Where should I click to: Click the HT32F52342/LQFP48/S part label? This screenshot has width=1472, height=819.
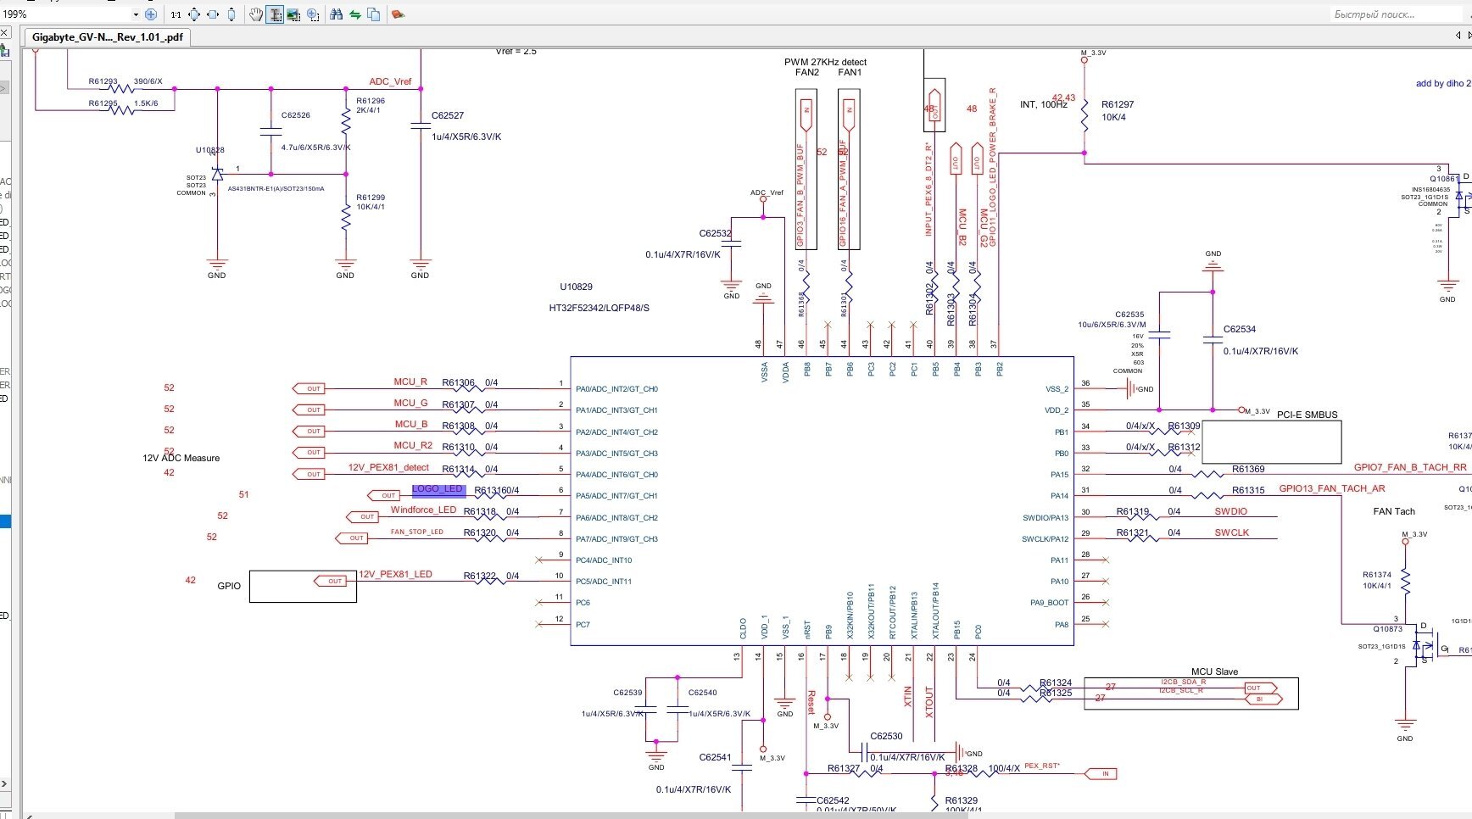[x=599, y=308]
